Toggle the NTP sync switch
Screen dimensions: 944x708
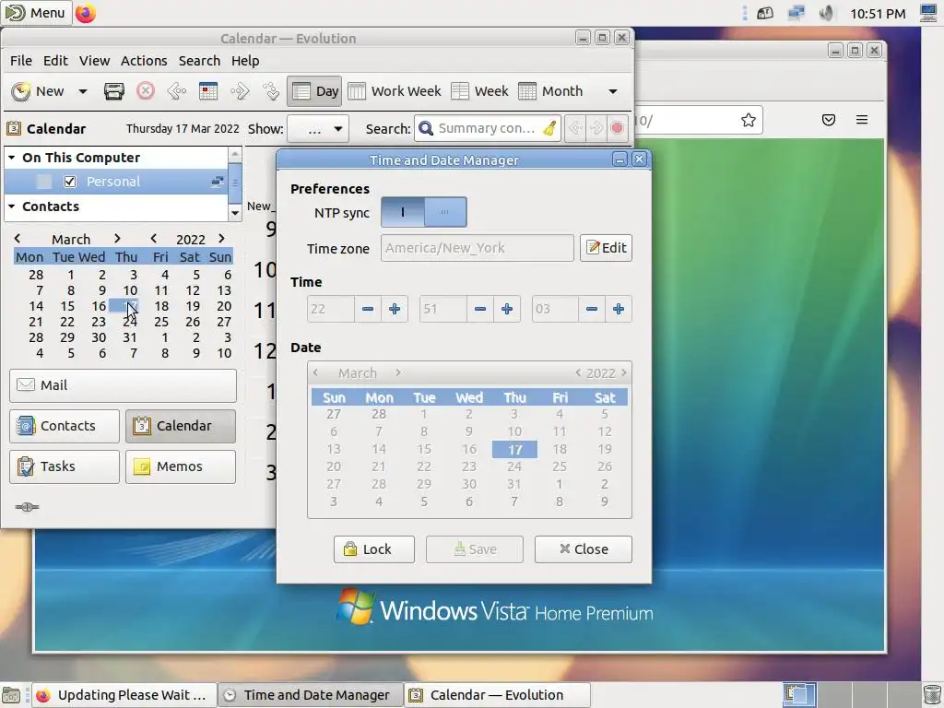click(x=423, y=212)
